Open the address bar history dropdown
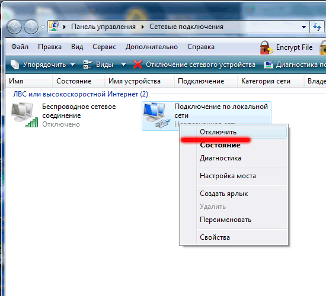This screenshot has width=326, height=296. [303, 27]
